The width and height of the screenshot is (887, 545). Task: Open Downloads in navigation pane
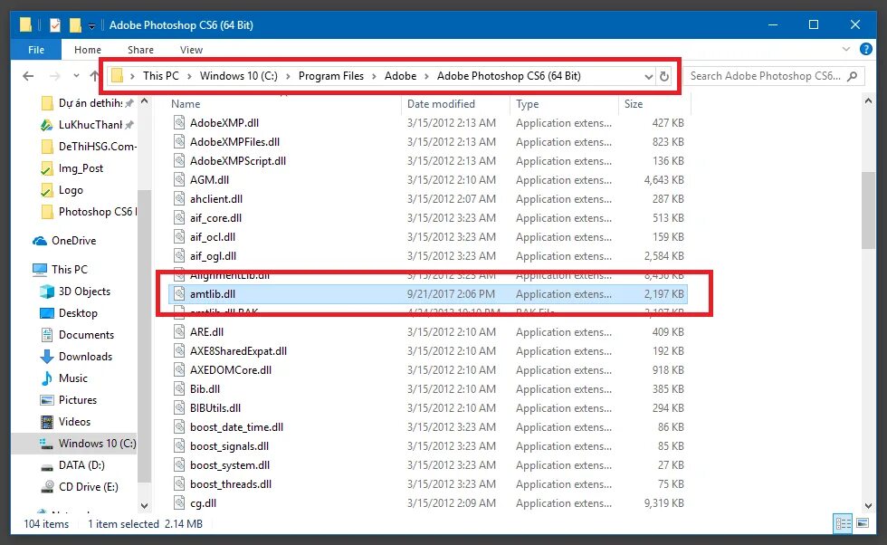click(x=76, y=357)
